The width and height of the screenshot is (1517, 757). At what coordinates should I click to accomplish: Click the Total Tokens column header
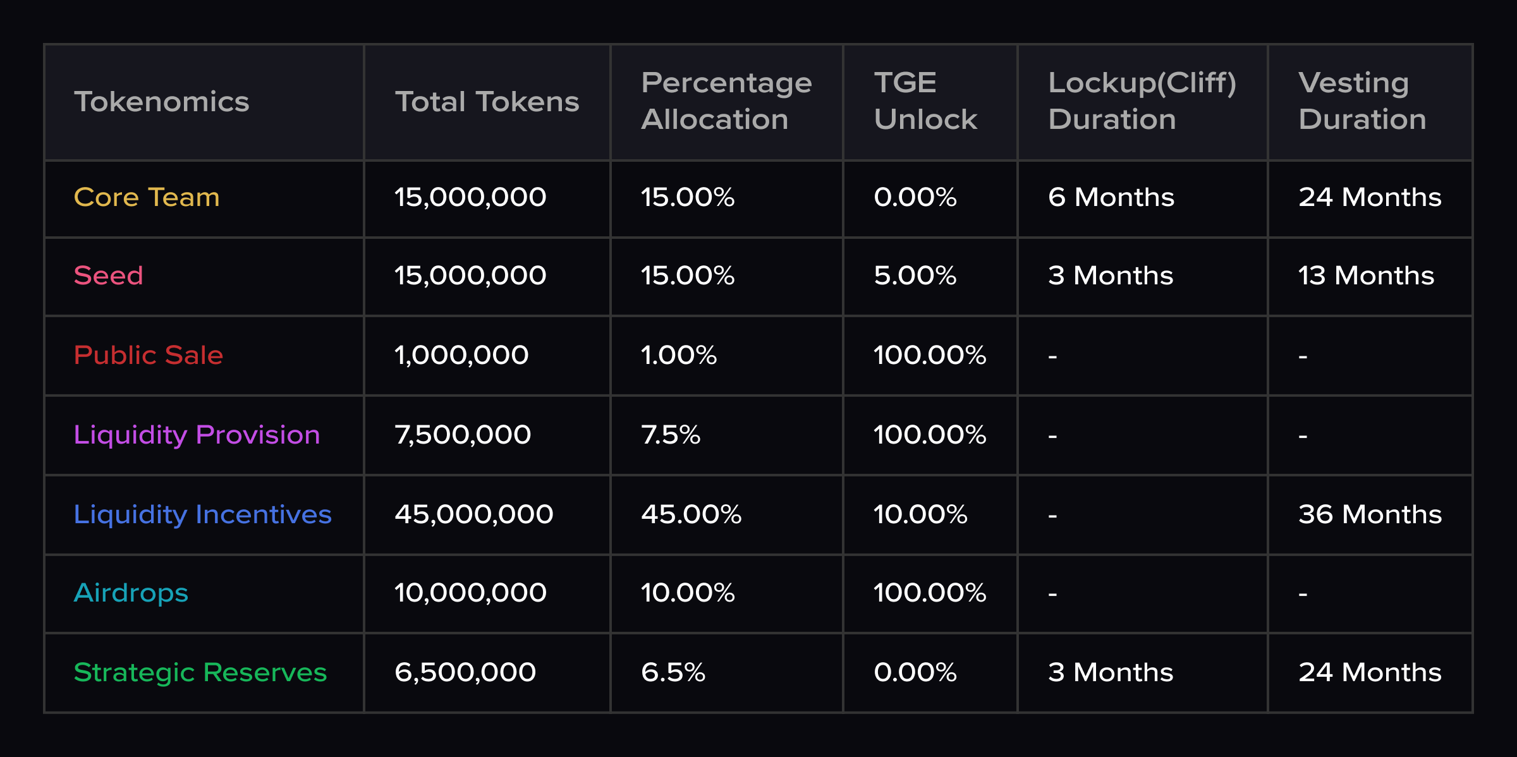coord(487,102)
